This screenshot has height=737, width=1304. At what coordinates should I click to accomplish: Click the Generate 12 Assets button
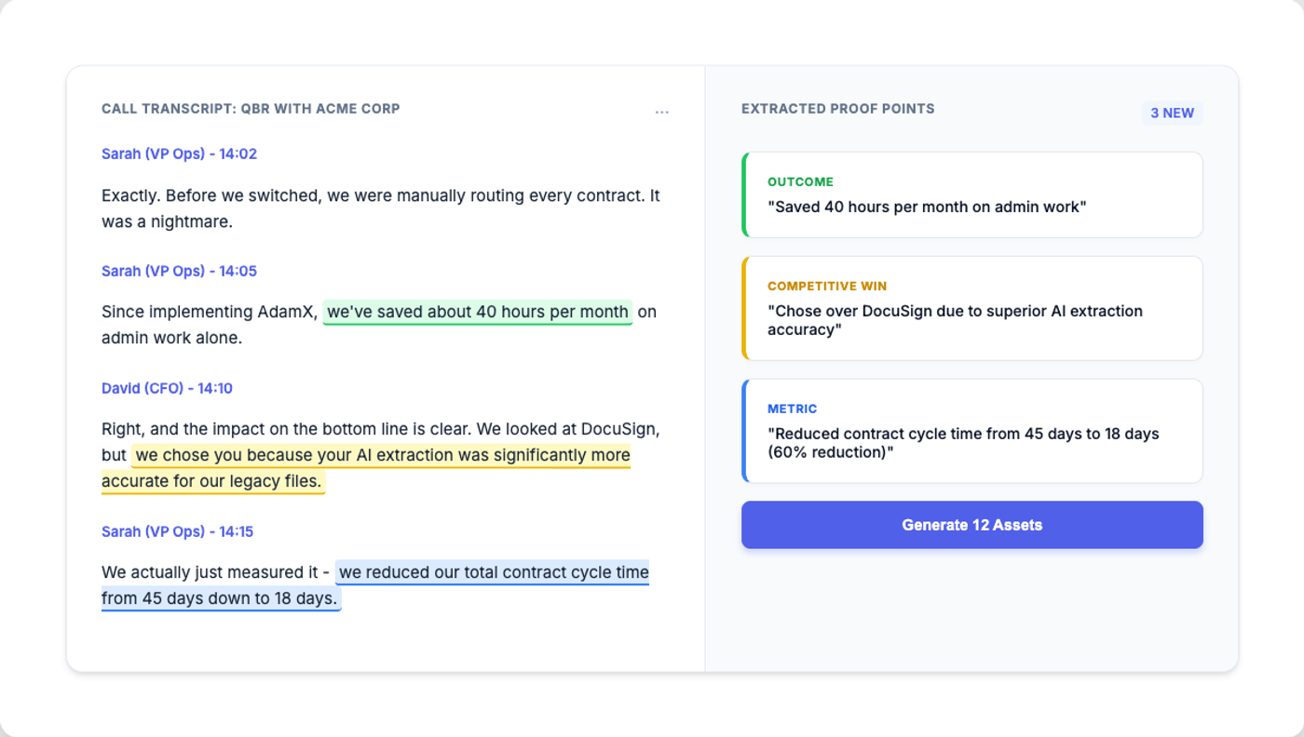click(x=971, y=524)
